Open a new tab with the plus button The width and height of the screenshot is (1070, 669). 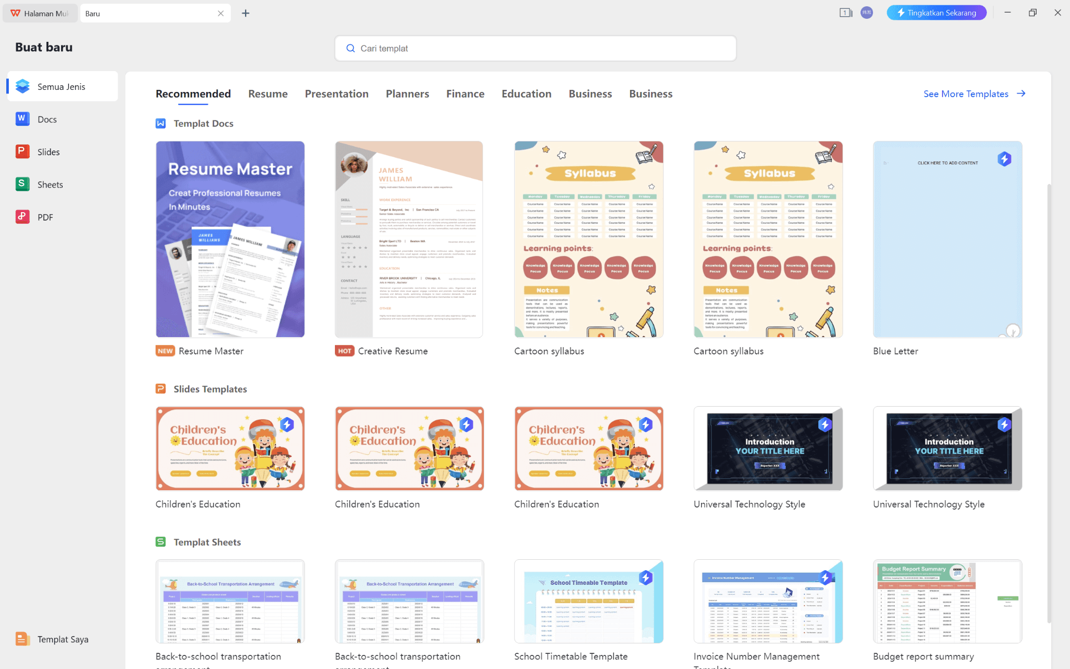245,13
